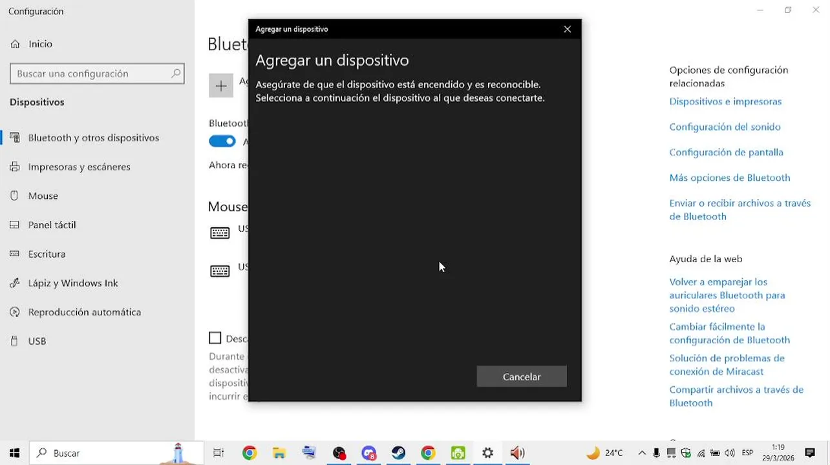Click the Cancelar button in the dialog
The width and height of the screenshot is (830, 465).
(522, 377)
